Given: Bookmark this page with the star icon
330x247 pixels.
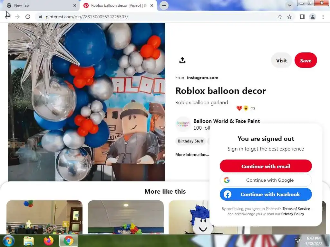Looking at the screenshot, I should tap(289, 17).
